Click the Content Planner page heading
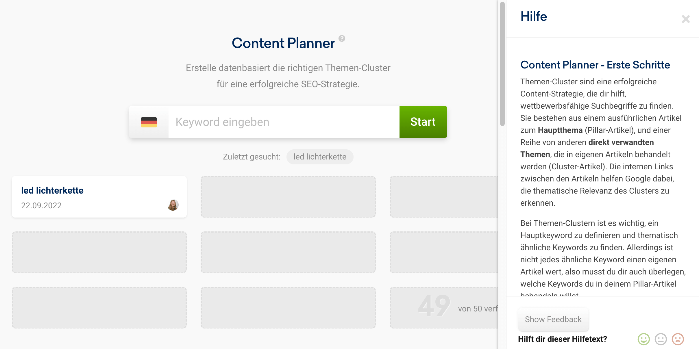Screen dimensions: 699x349 pos(283,43)
